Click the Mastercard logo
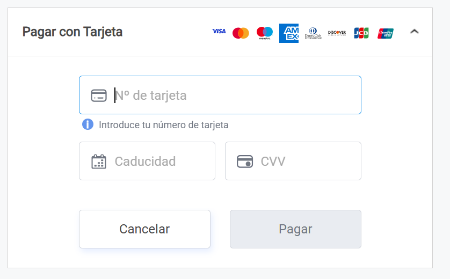 pos(241,33)
